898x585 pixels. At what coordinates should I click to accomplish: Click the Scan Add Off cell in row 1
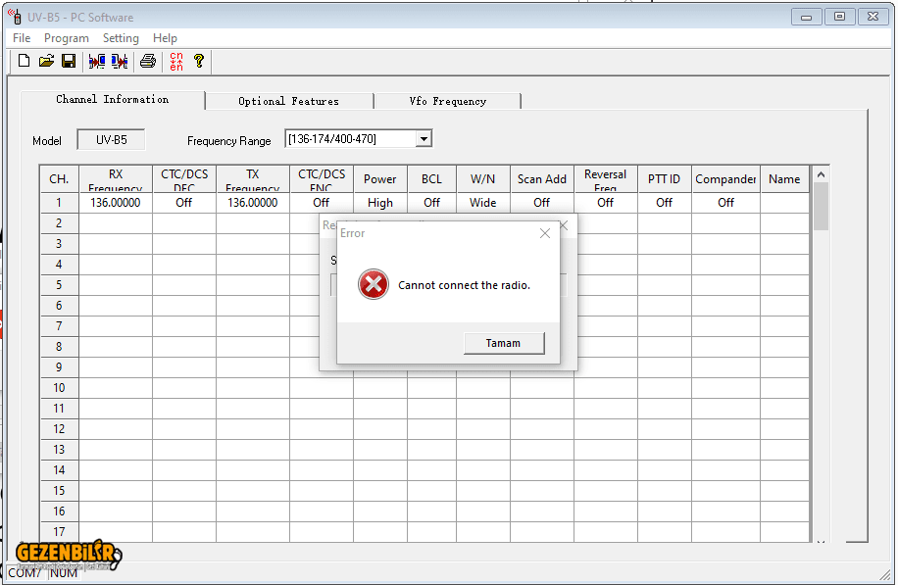coord(542,203)
